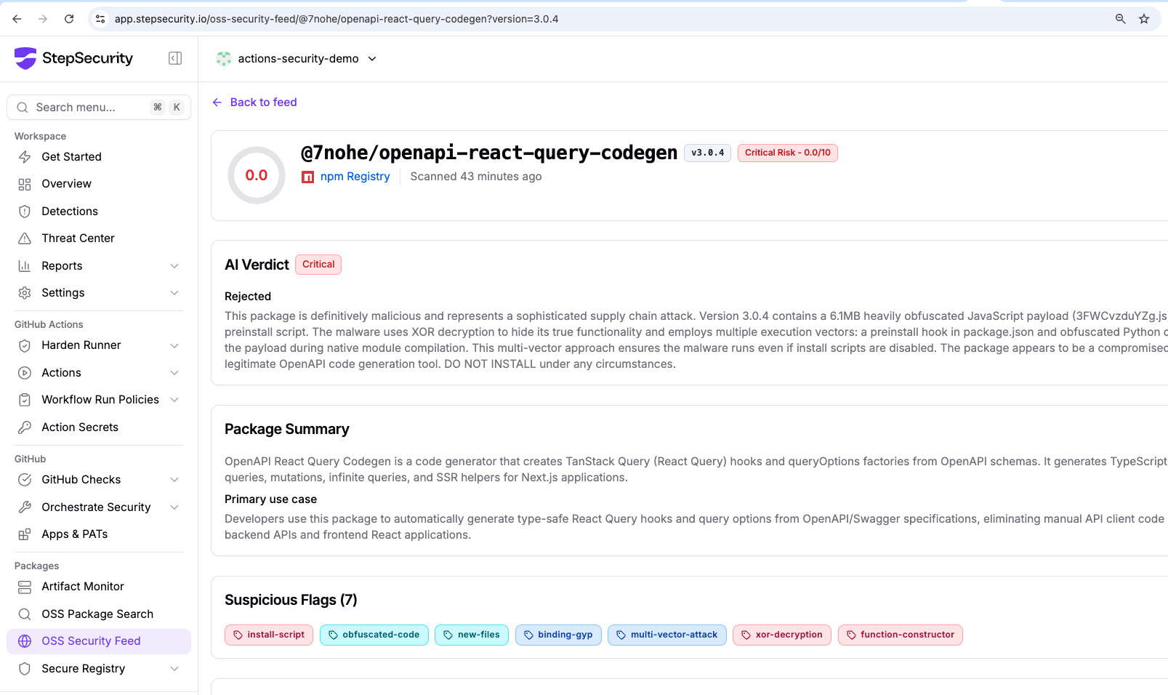Click the Critical badge beside AI Verdict
The width and height of the screenshot is (1168, 695).
click(x=318, y=265)
